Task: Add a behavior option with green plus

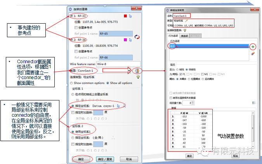Action: pyautogui.click(x=253, y=47)
